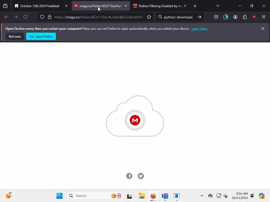Show hidden system tray icons
The height and width of the screenshot is (202, 270).
pyautogui.click(x=202, y=196)
